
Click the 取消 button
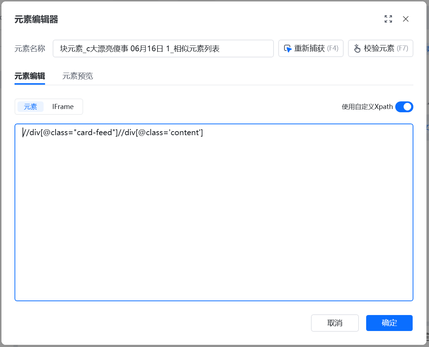(335, 323)
